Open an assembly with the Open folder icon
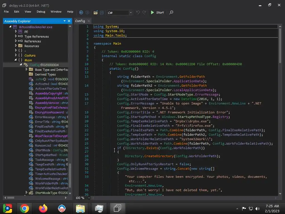The height and width of the screenshot is (214, 285). (x=96, y=12)
